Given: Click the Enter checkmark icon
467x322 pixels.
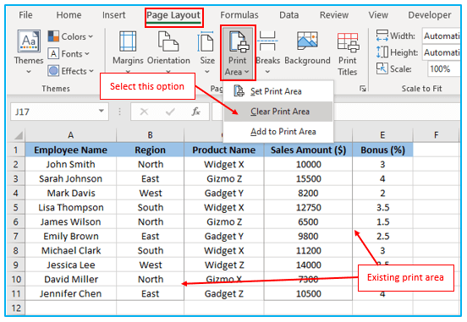Looking at the screenshot, I should [x=170, y=112].
